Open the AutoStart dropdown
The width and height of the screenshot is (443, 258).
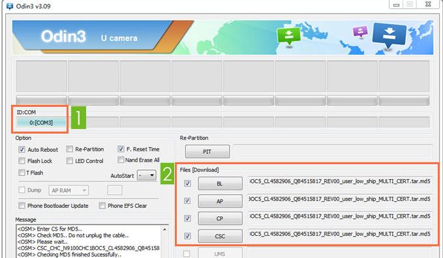tap(147, 175)
